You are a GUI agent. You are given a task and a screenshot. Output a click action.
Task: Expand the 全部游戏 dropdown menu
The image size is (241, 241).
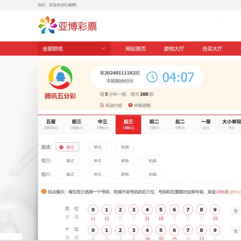pyautogui.click(x=74, y=49)
